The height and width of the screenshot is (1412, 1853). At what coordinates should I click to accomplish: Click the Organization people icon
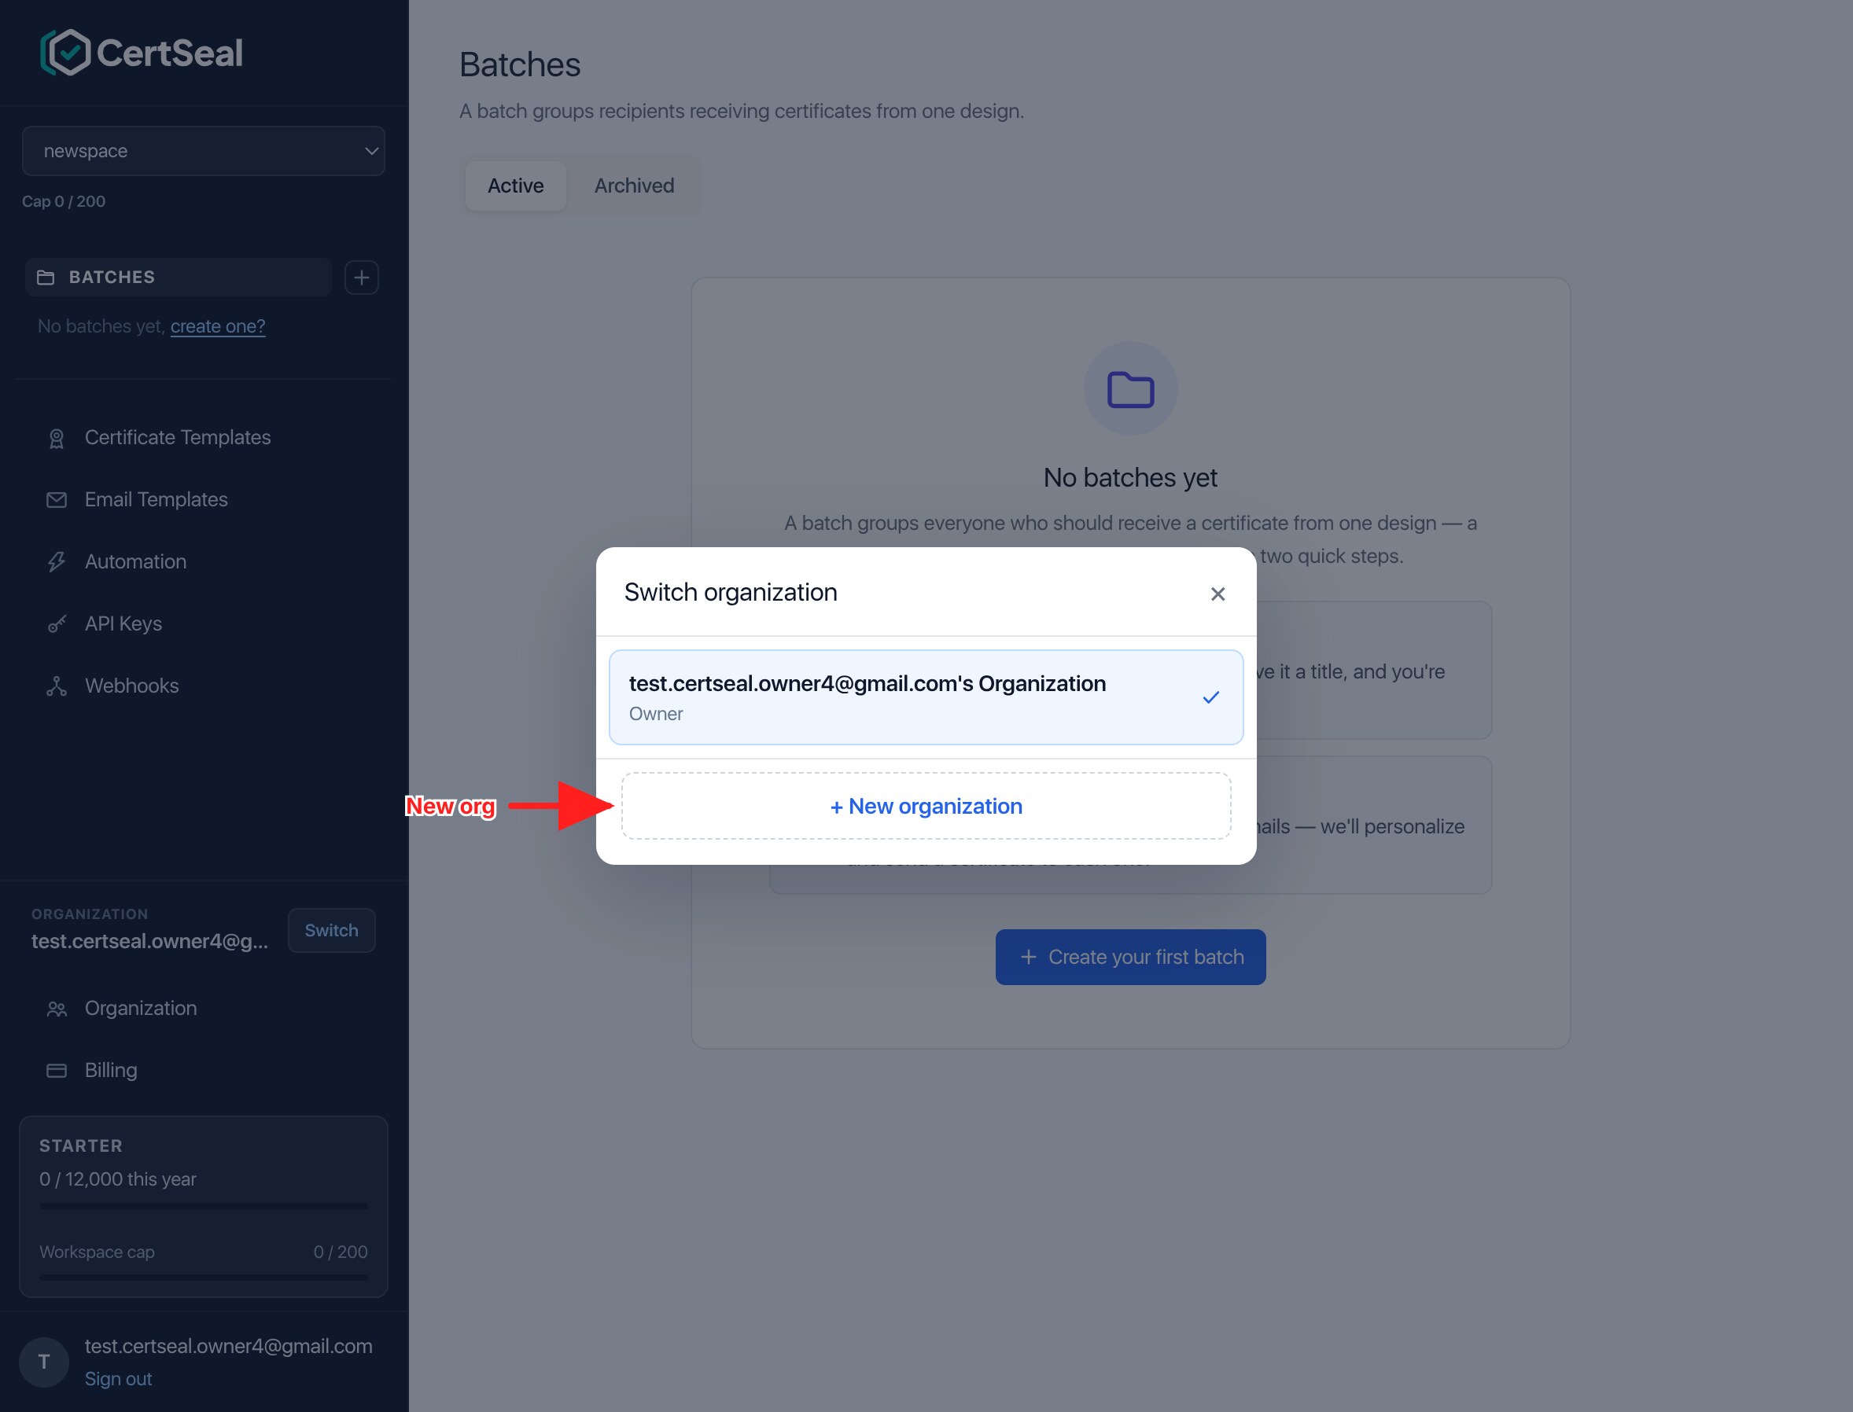[57, 1009]
